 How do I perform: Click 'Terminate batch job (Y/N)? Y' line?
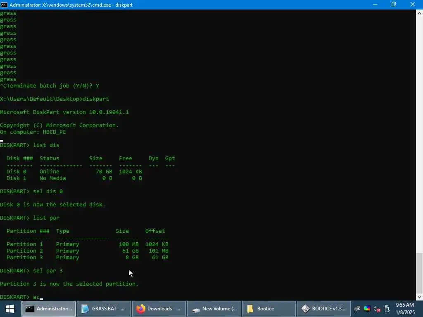click(50, 86)
